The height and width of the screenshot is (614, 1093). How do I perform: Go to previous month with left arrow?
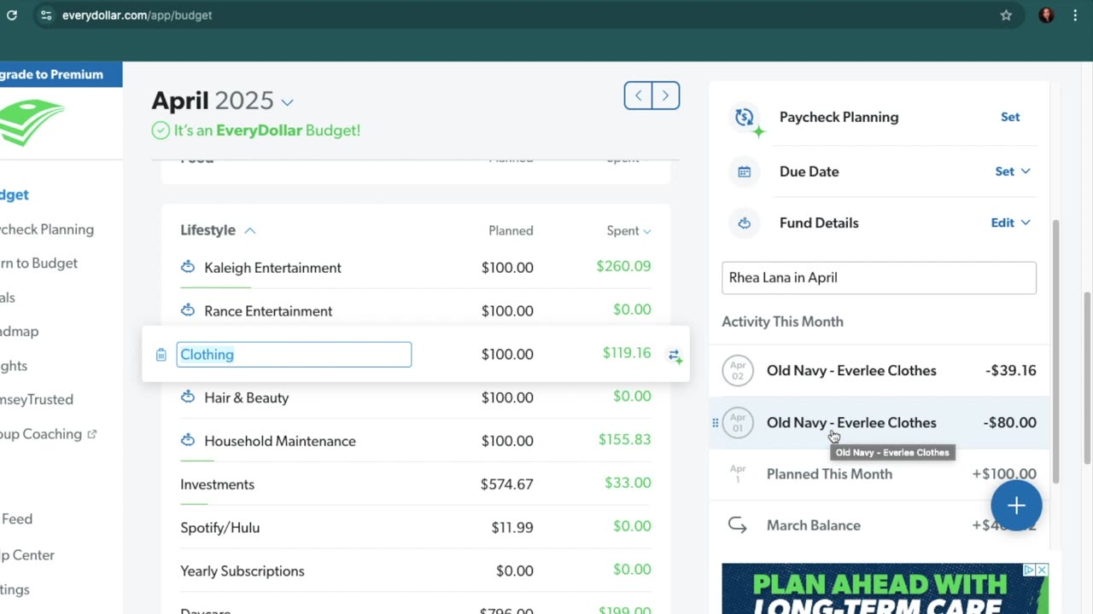point(638,96)
